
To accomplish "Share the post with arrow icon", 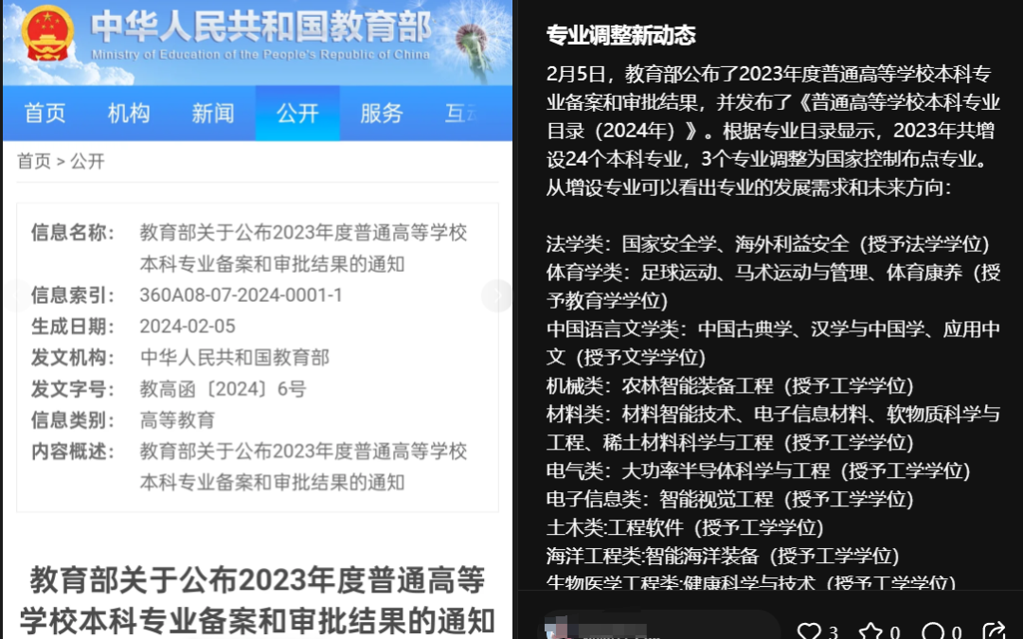I will 995,630.
